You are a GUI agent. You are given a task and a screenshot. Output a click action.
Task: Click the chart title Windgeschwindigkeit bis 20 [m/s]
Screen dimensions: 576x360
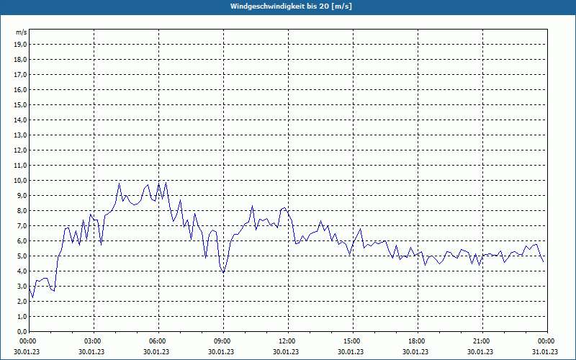click(x=291, y=6)
